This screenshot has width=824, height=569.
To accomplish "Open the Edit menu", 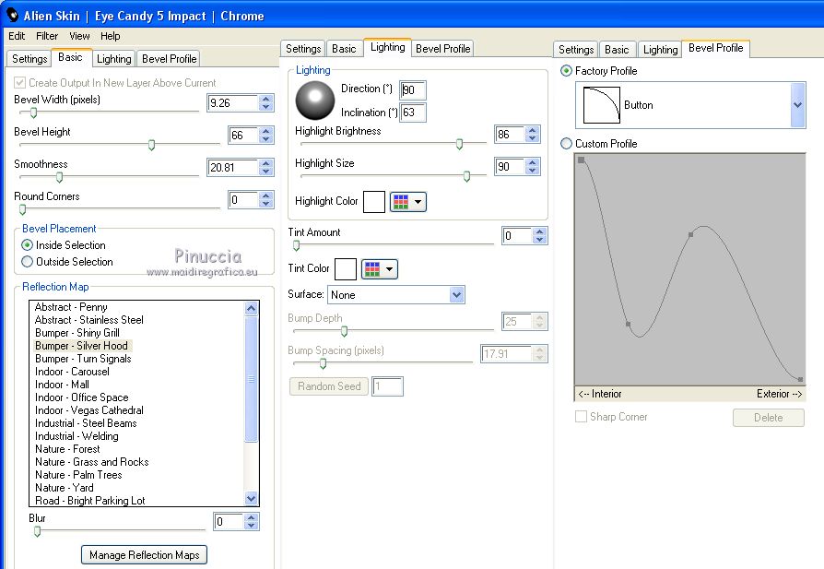I will 17,36.
